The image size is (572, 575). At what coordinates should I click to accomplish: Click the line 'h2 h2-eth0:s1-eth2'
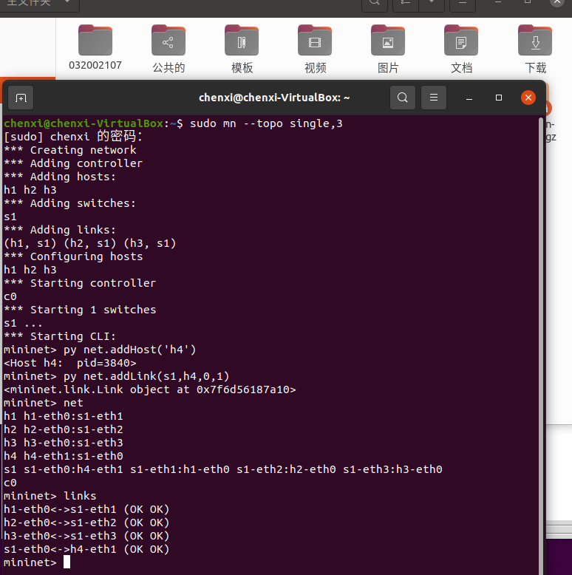point(64,429)
